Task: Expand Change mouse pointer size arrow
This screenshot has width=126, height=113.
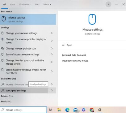Action: coord(52,48)
